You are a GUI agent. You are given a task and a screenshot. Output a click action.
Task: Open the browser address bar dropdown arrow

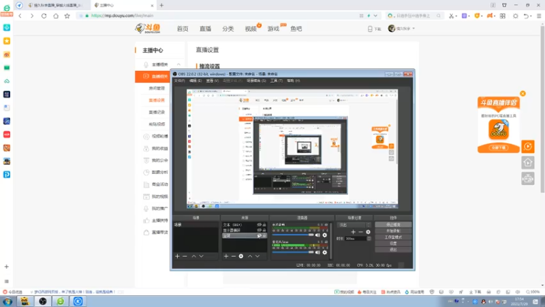pos(375,16)
